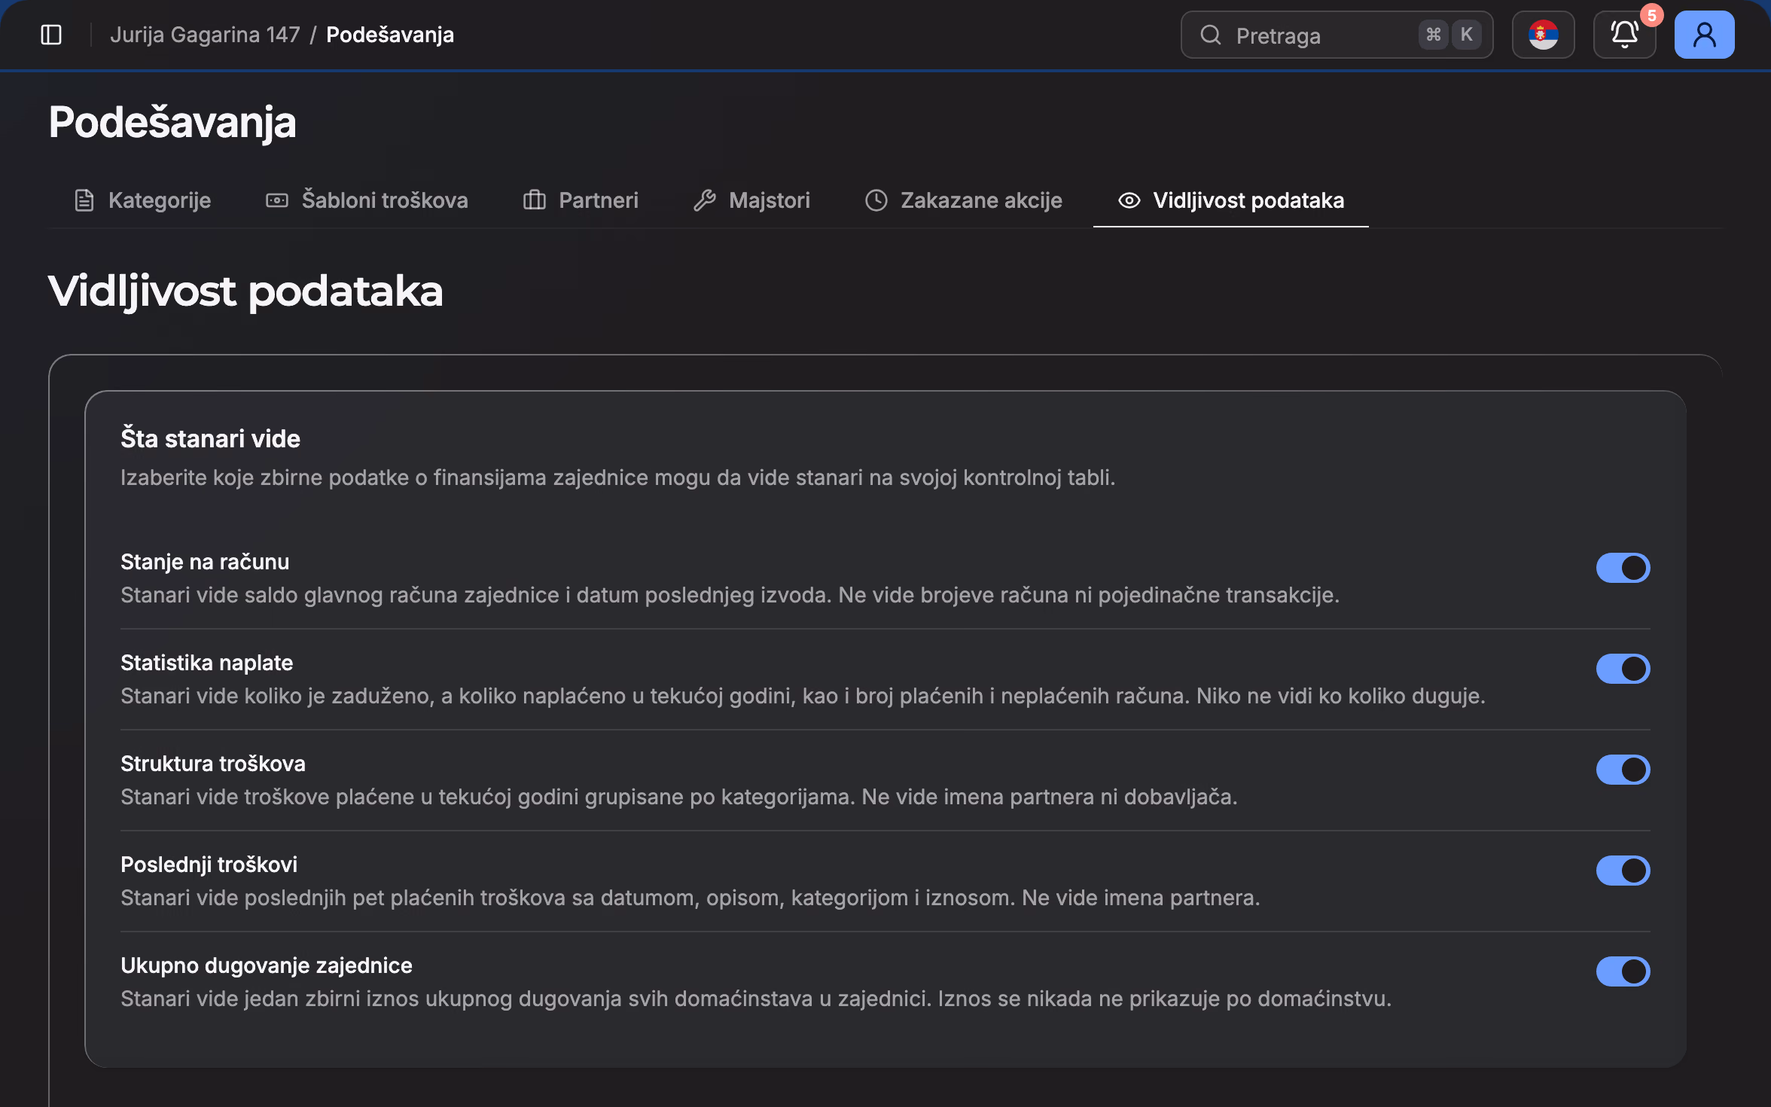Screen dimensions: 1771x1107
Task: Click the Šta stanari vide heading
Action: [210, 438]
